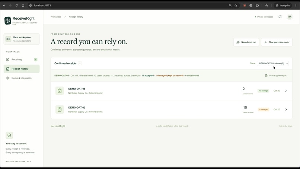Click the sparkle icon on New demo run
Image resolution: width=300 pixels, height=169 pixels.
(x=238, y=42)
